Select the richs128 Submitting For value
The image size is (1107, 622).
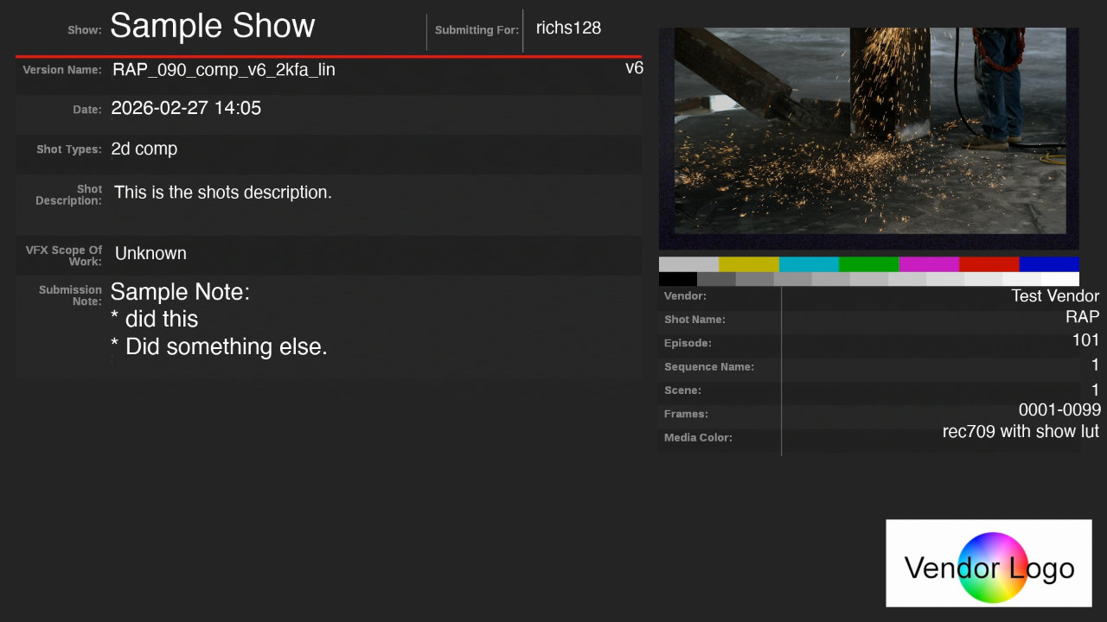pyautogui.click(x=568, y=28)
